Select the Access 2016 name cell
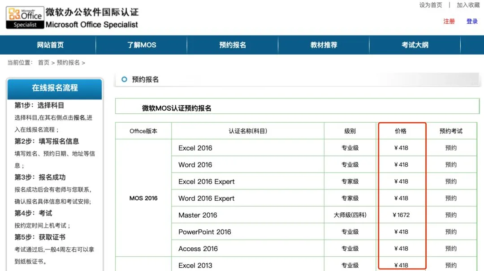The height and width of the screenshot is (271, 484). [x=248, y=249]
